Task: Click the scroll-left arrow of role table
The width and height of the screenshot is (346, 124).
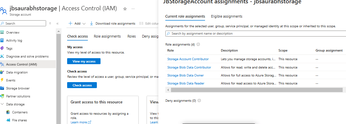Action: pos(168,90)
